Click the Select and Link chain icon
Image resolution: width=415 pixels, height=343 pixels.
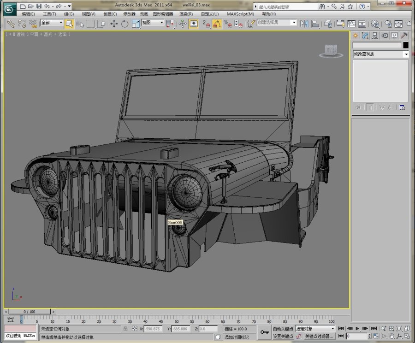click(x=11, y=24)
